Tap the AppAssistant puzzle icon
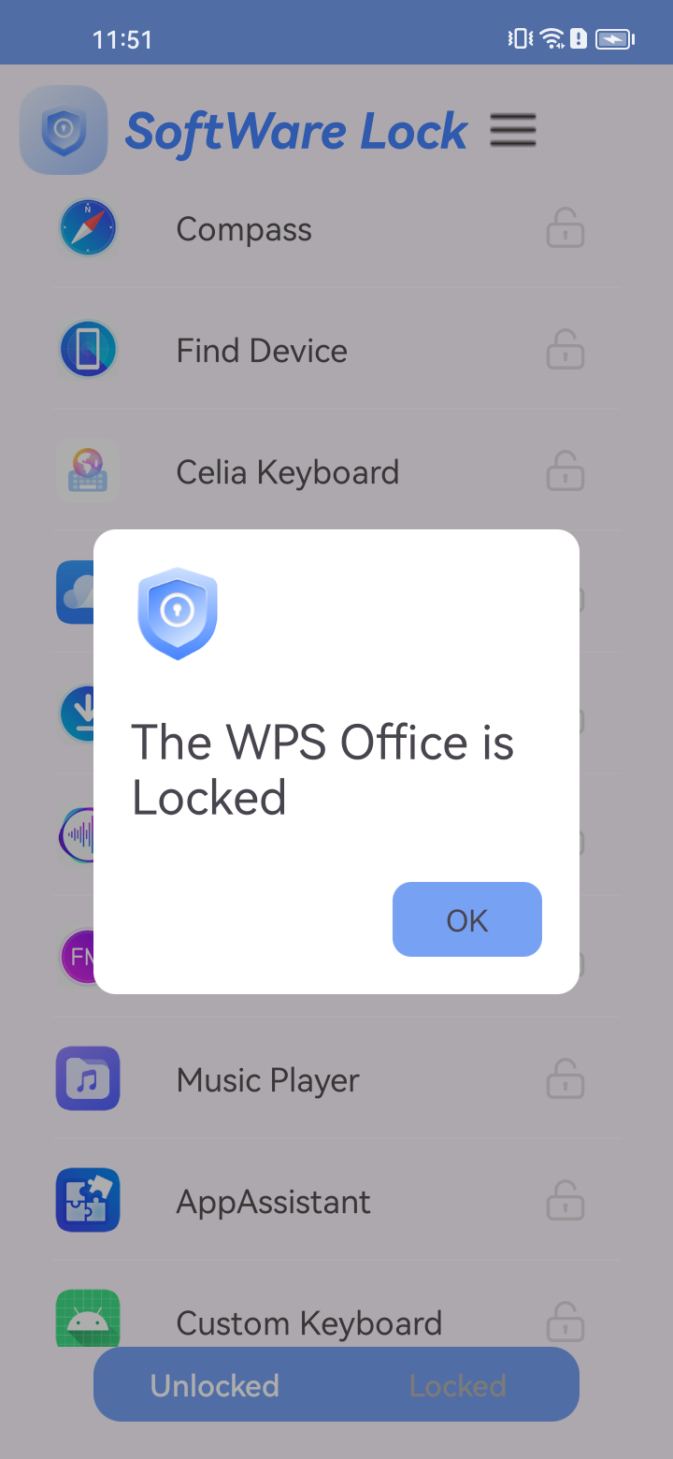 click(x=88, y=1201)
